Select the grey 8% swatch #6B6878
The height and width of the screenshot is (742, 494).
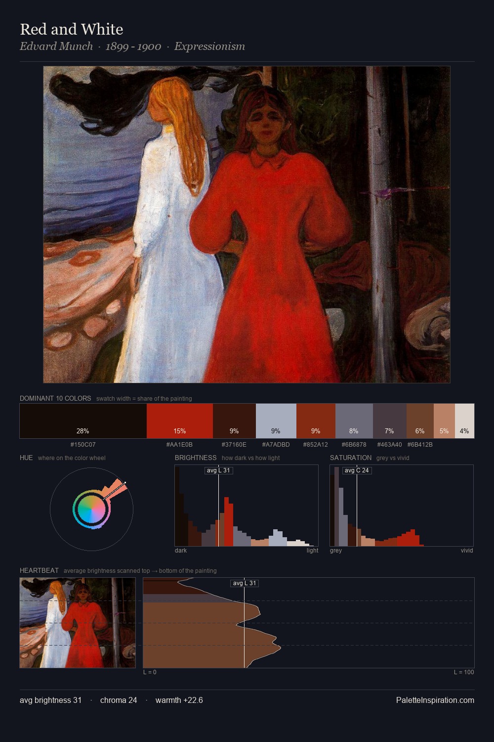[x=354, y=421]
